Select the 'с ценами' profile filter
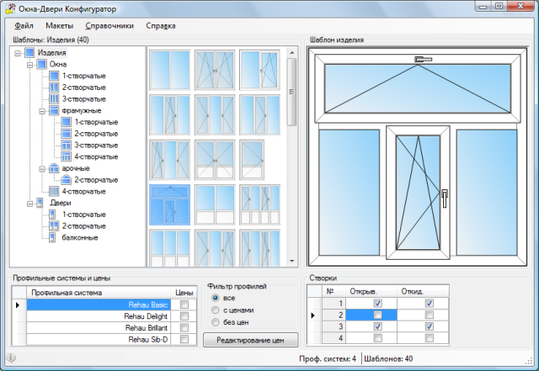This screenshot has width=539, height=371. (x=216, y=310)
